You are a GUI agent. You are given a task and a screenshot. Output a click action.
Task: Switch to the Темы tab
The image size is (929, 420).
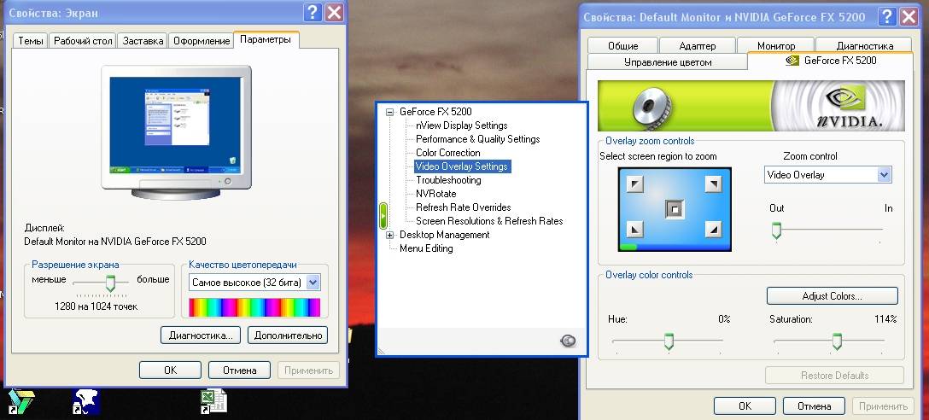[30, 41]
